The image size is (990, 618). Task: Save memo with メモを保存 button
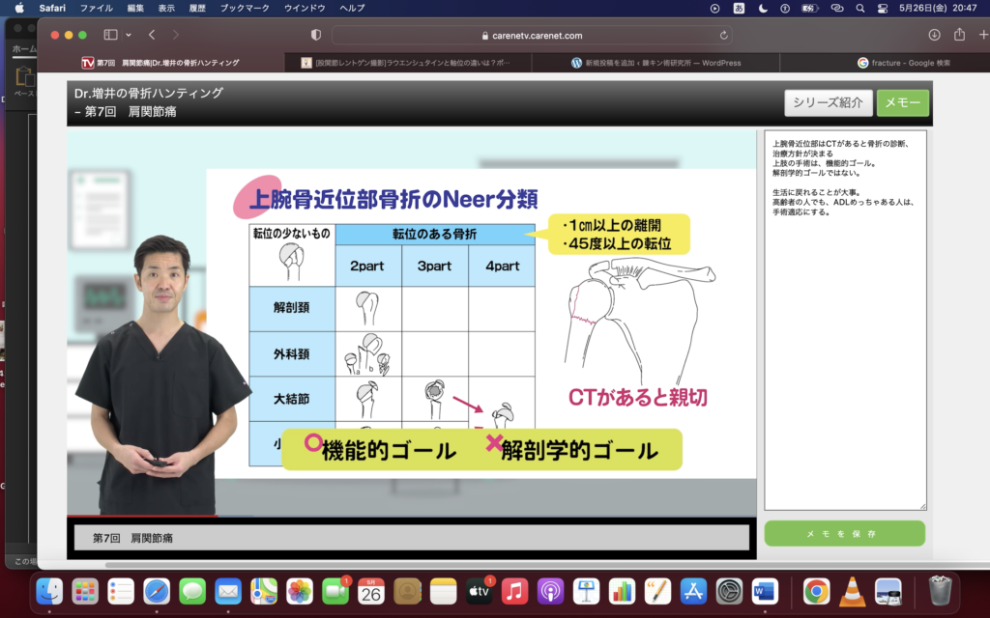[844, 534]
